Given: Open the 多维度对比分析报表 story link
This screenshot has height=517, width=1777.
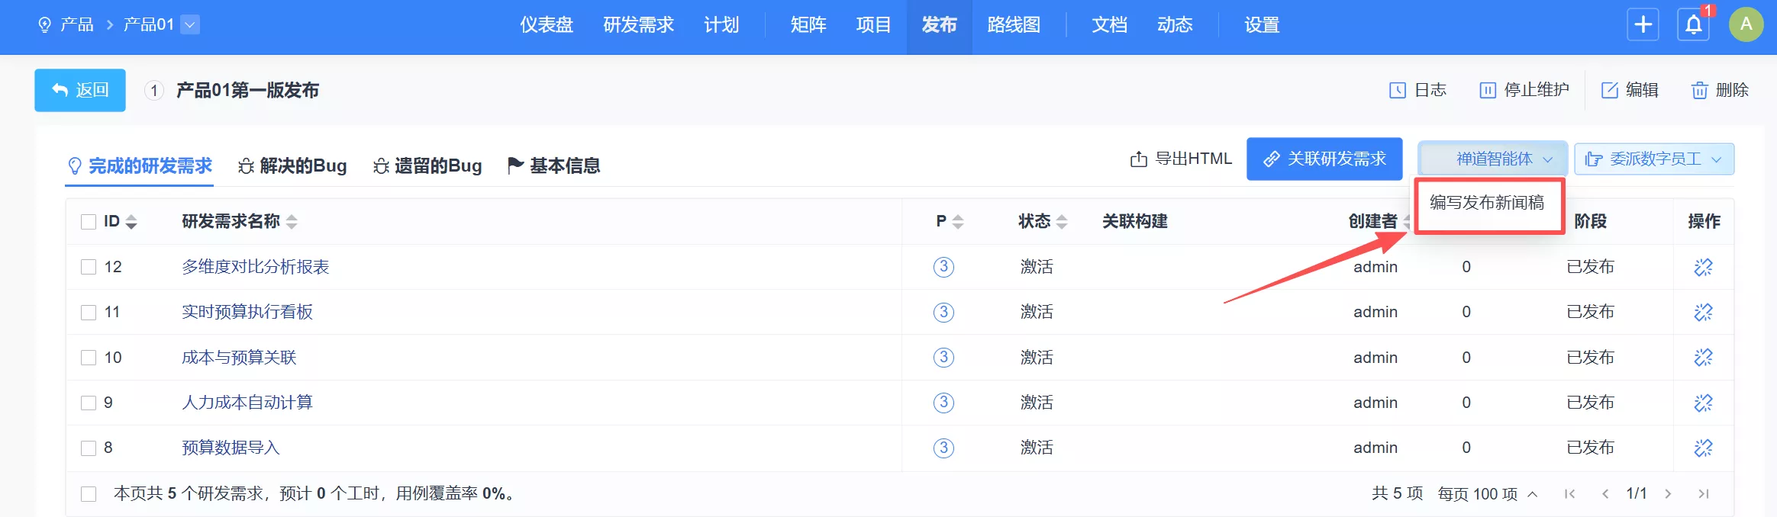Looking at the screenshot, I should click(x=255, y=267).
